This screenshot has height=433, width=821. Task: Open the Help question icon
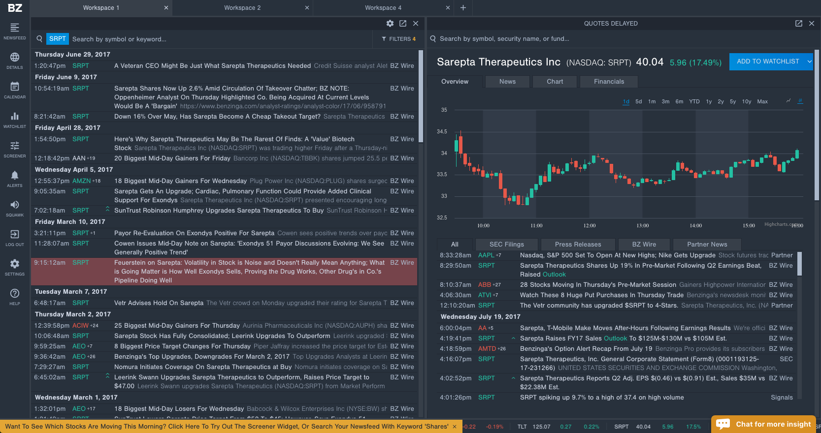pyautogui.click(x=15, y=293)
